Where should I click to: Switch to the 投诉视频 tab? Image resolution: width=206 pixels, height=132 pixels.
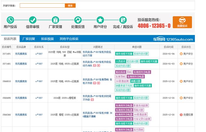(x=47, y=39)
